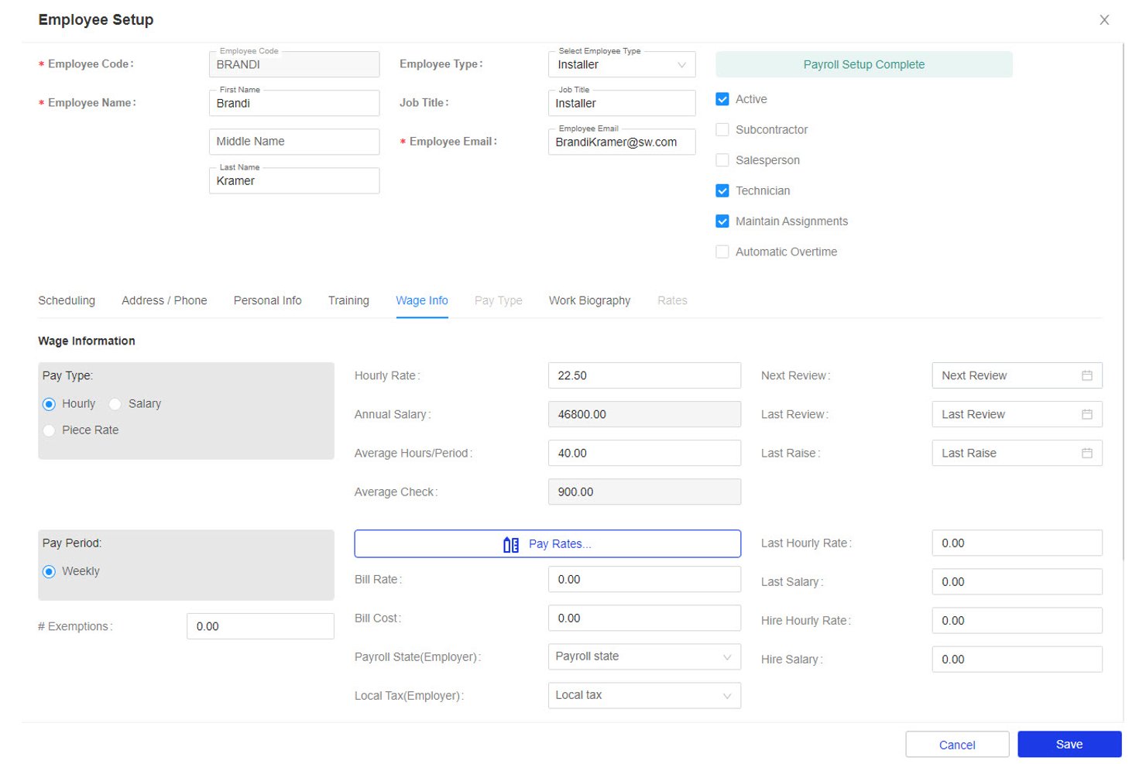Viewport: 1146px width, 764px height.
Task: Edit the Exemptions number field
Action: 260,626
